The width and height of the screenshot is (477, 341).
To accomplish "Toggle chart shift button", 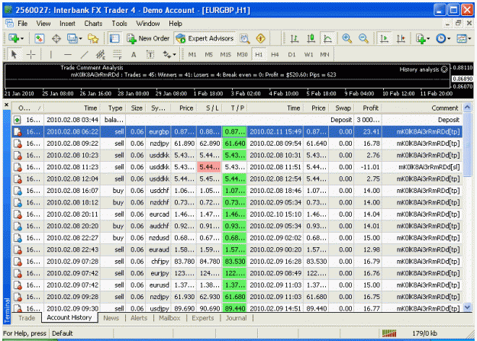I will [x=401, y=38].
